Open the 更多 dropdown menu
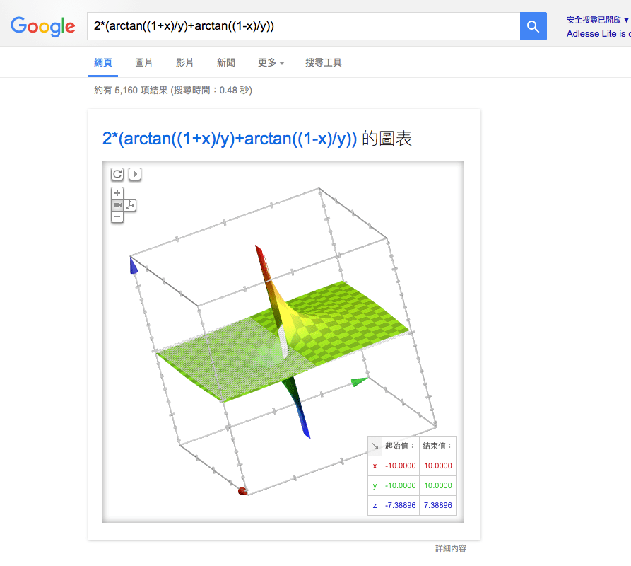 269,62
